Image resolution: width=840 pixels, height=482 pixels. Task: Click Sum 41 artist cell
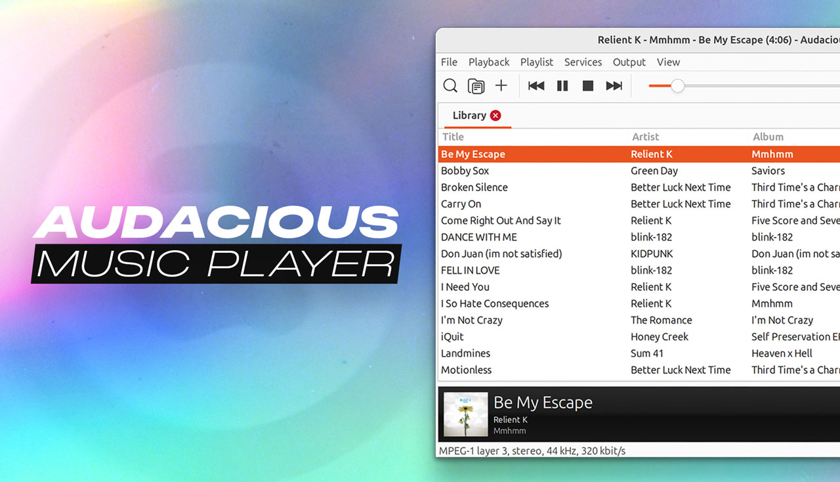point(647,353)
